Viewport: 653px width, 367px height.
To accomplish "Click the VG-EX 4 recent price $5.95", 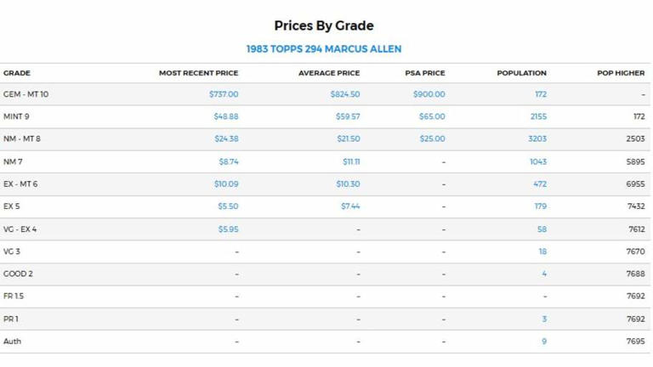I will [x=229, y=229].
